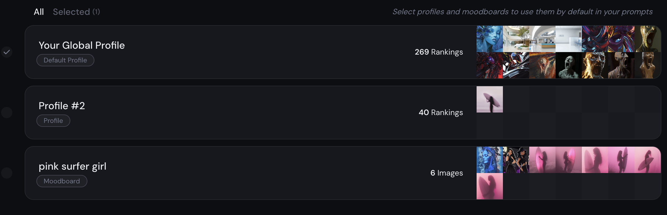
Task: Click the Profile tag under Profile #2
Action: pos(53,121)
